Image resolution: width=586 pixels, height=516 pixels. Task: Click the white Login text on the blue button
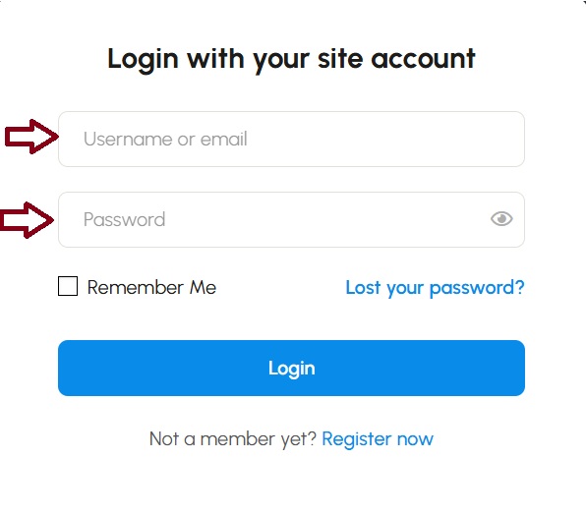tap(291, 369)
